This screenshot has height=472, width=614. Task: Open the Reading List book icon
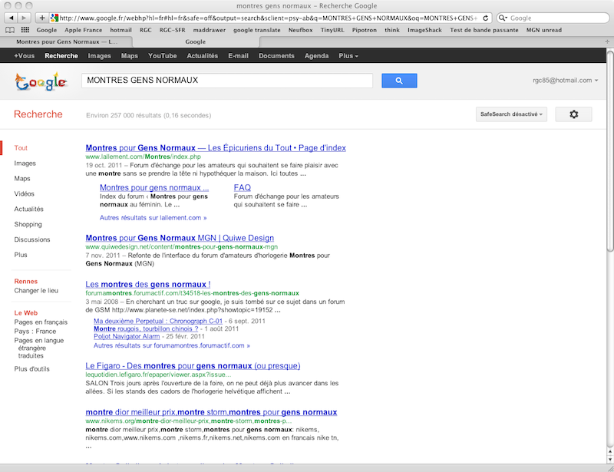coord(10,30)
